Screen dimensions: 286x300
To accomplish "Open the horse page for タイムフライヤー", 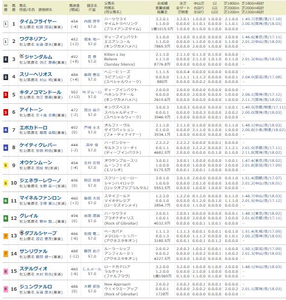I will [38, 21].
